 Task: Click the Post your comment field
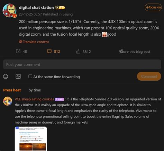click(82, 64)
